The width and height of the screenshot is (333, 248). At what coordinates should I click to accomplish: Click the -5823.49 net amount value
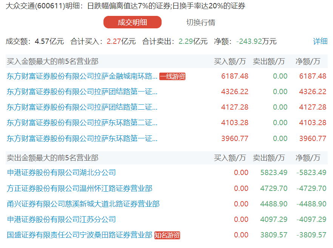[311, 173]
